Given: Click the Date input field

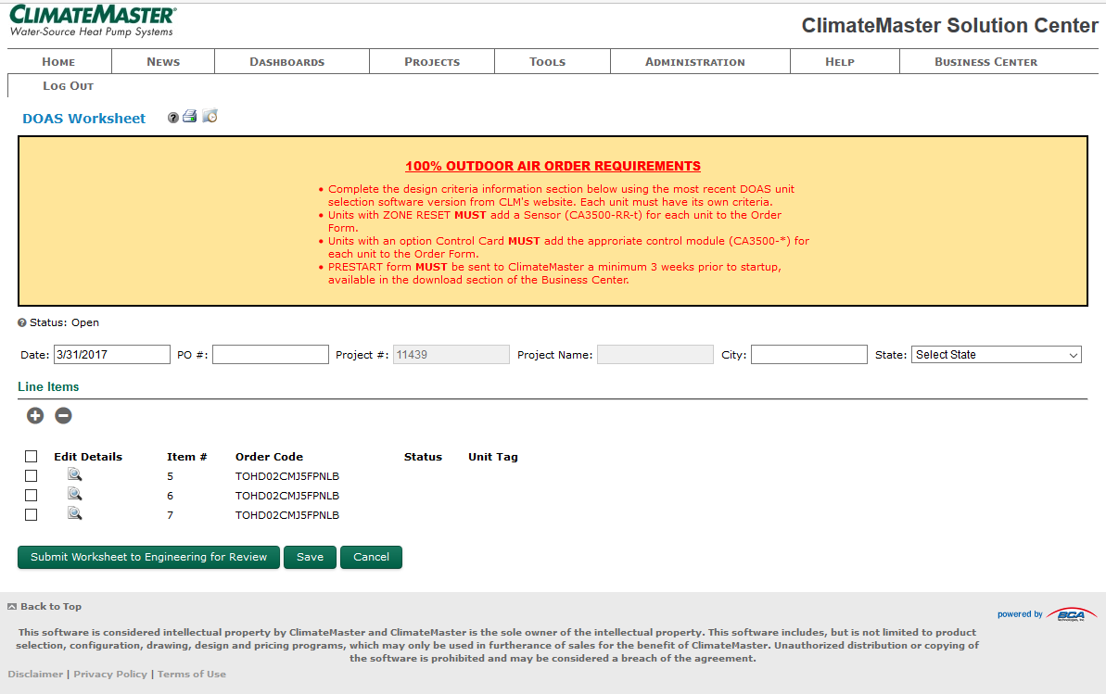Looking at the screenshot, I should tap(112, 355).
